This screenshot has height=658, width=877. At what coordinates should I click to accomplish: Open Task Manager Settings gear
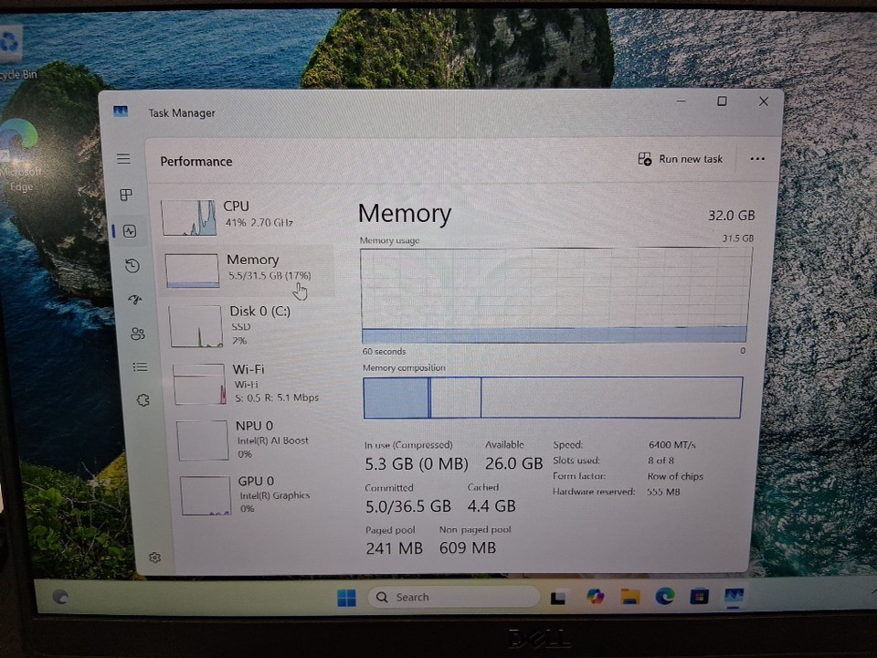click(154, 557)
